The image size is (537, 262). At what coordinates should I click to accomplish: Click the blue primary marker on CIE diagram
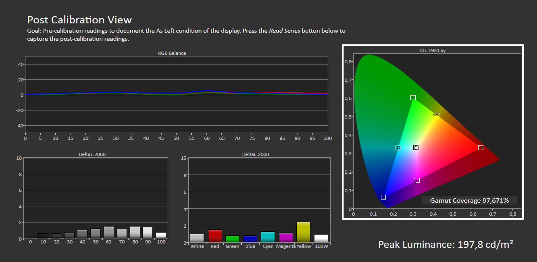383,197
